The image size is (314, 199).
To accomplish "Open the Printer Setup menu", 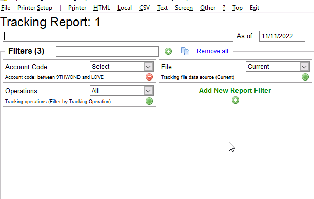I will (x=35, y=8).
